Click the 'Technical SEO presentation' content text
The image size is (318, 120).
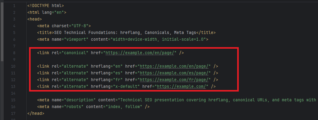[x=152, y=100]
